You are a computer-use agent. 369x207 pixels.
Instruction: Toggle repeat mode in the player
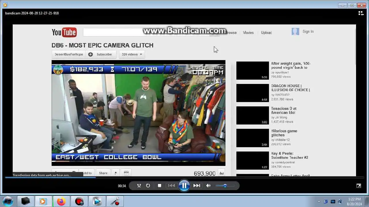click(148, 186)
